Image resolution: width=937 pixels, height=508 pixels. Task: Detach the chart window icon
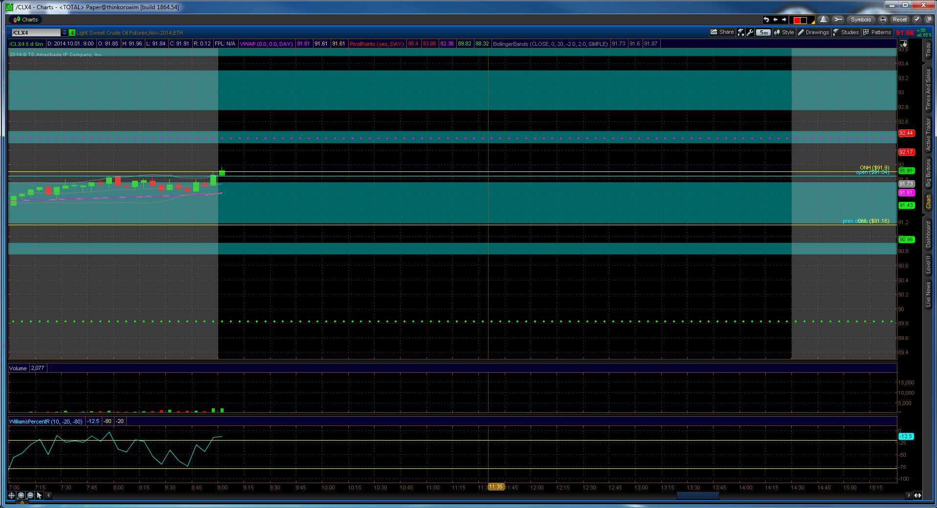[x=928, y=20]
